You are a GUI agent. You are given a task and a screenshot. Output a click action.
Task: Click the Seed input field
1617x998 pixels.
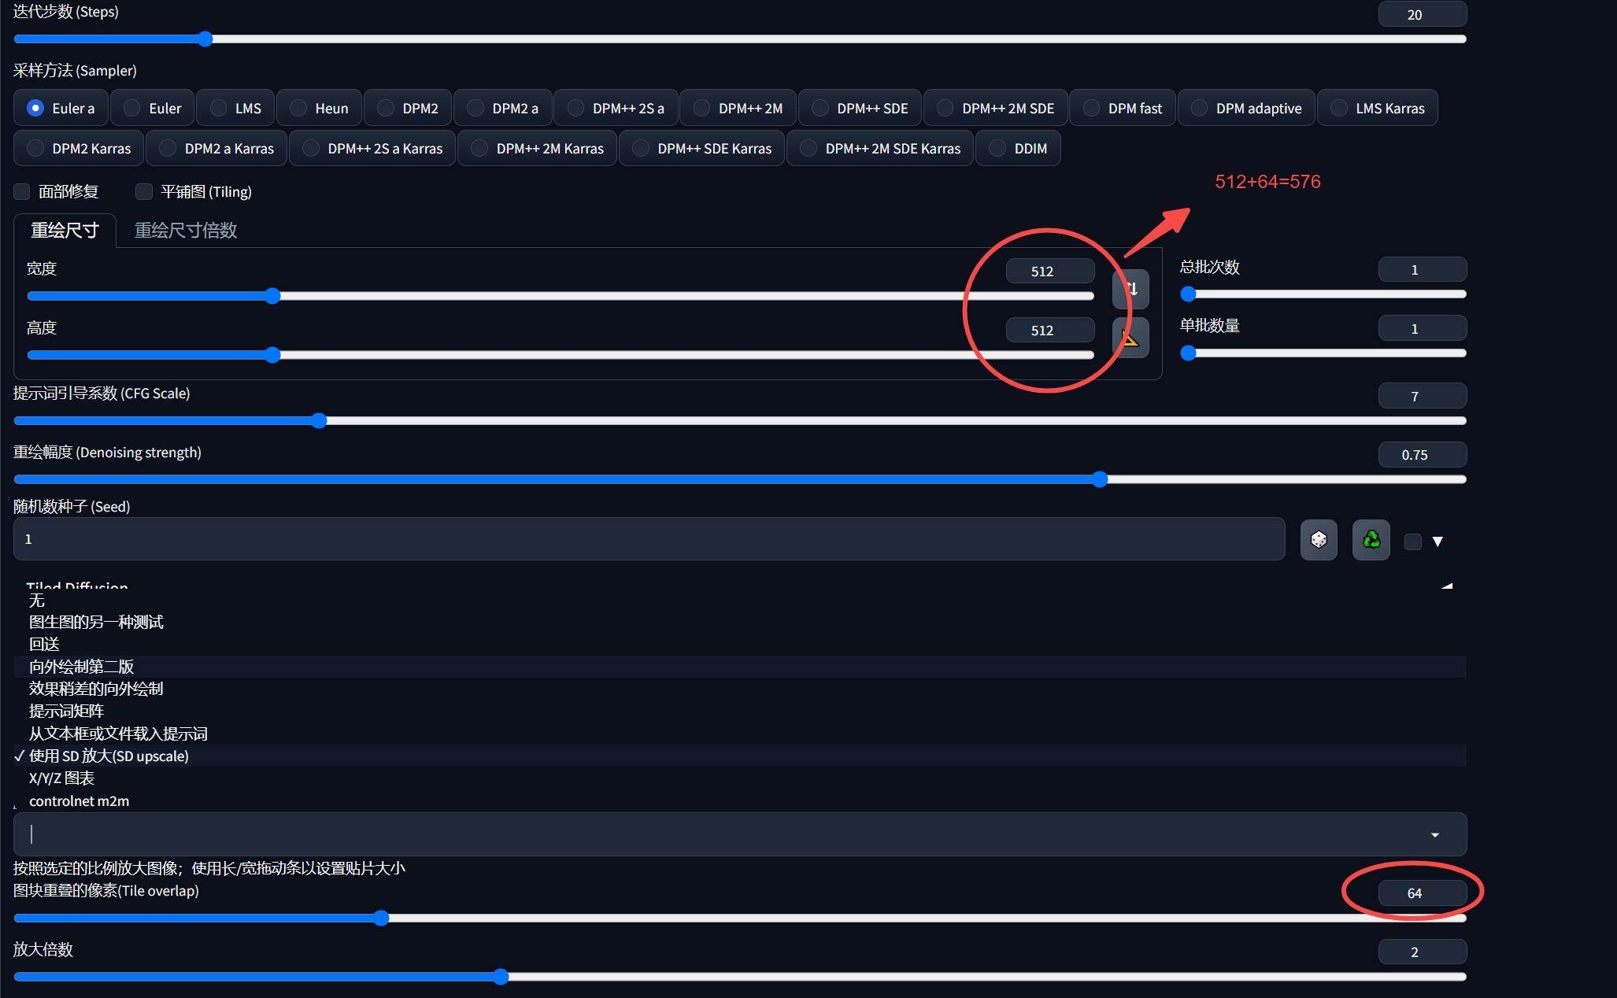tap(649, 539)
